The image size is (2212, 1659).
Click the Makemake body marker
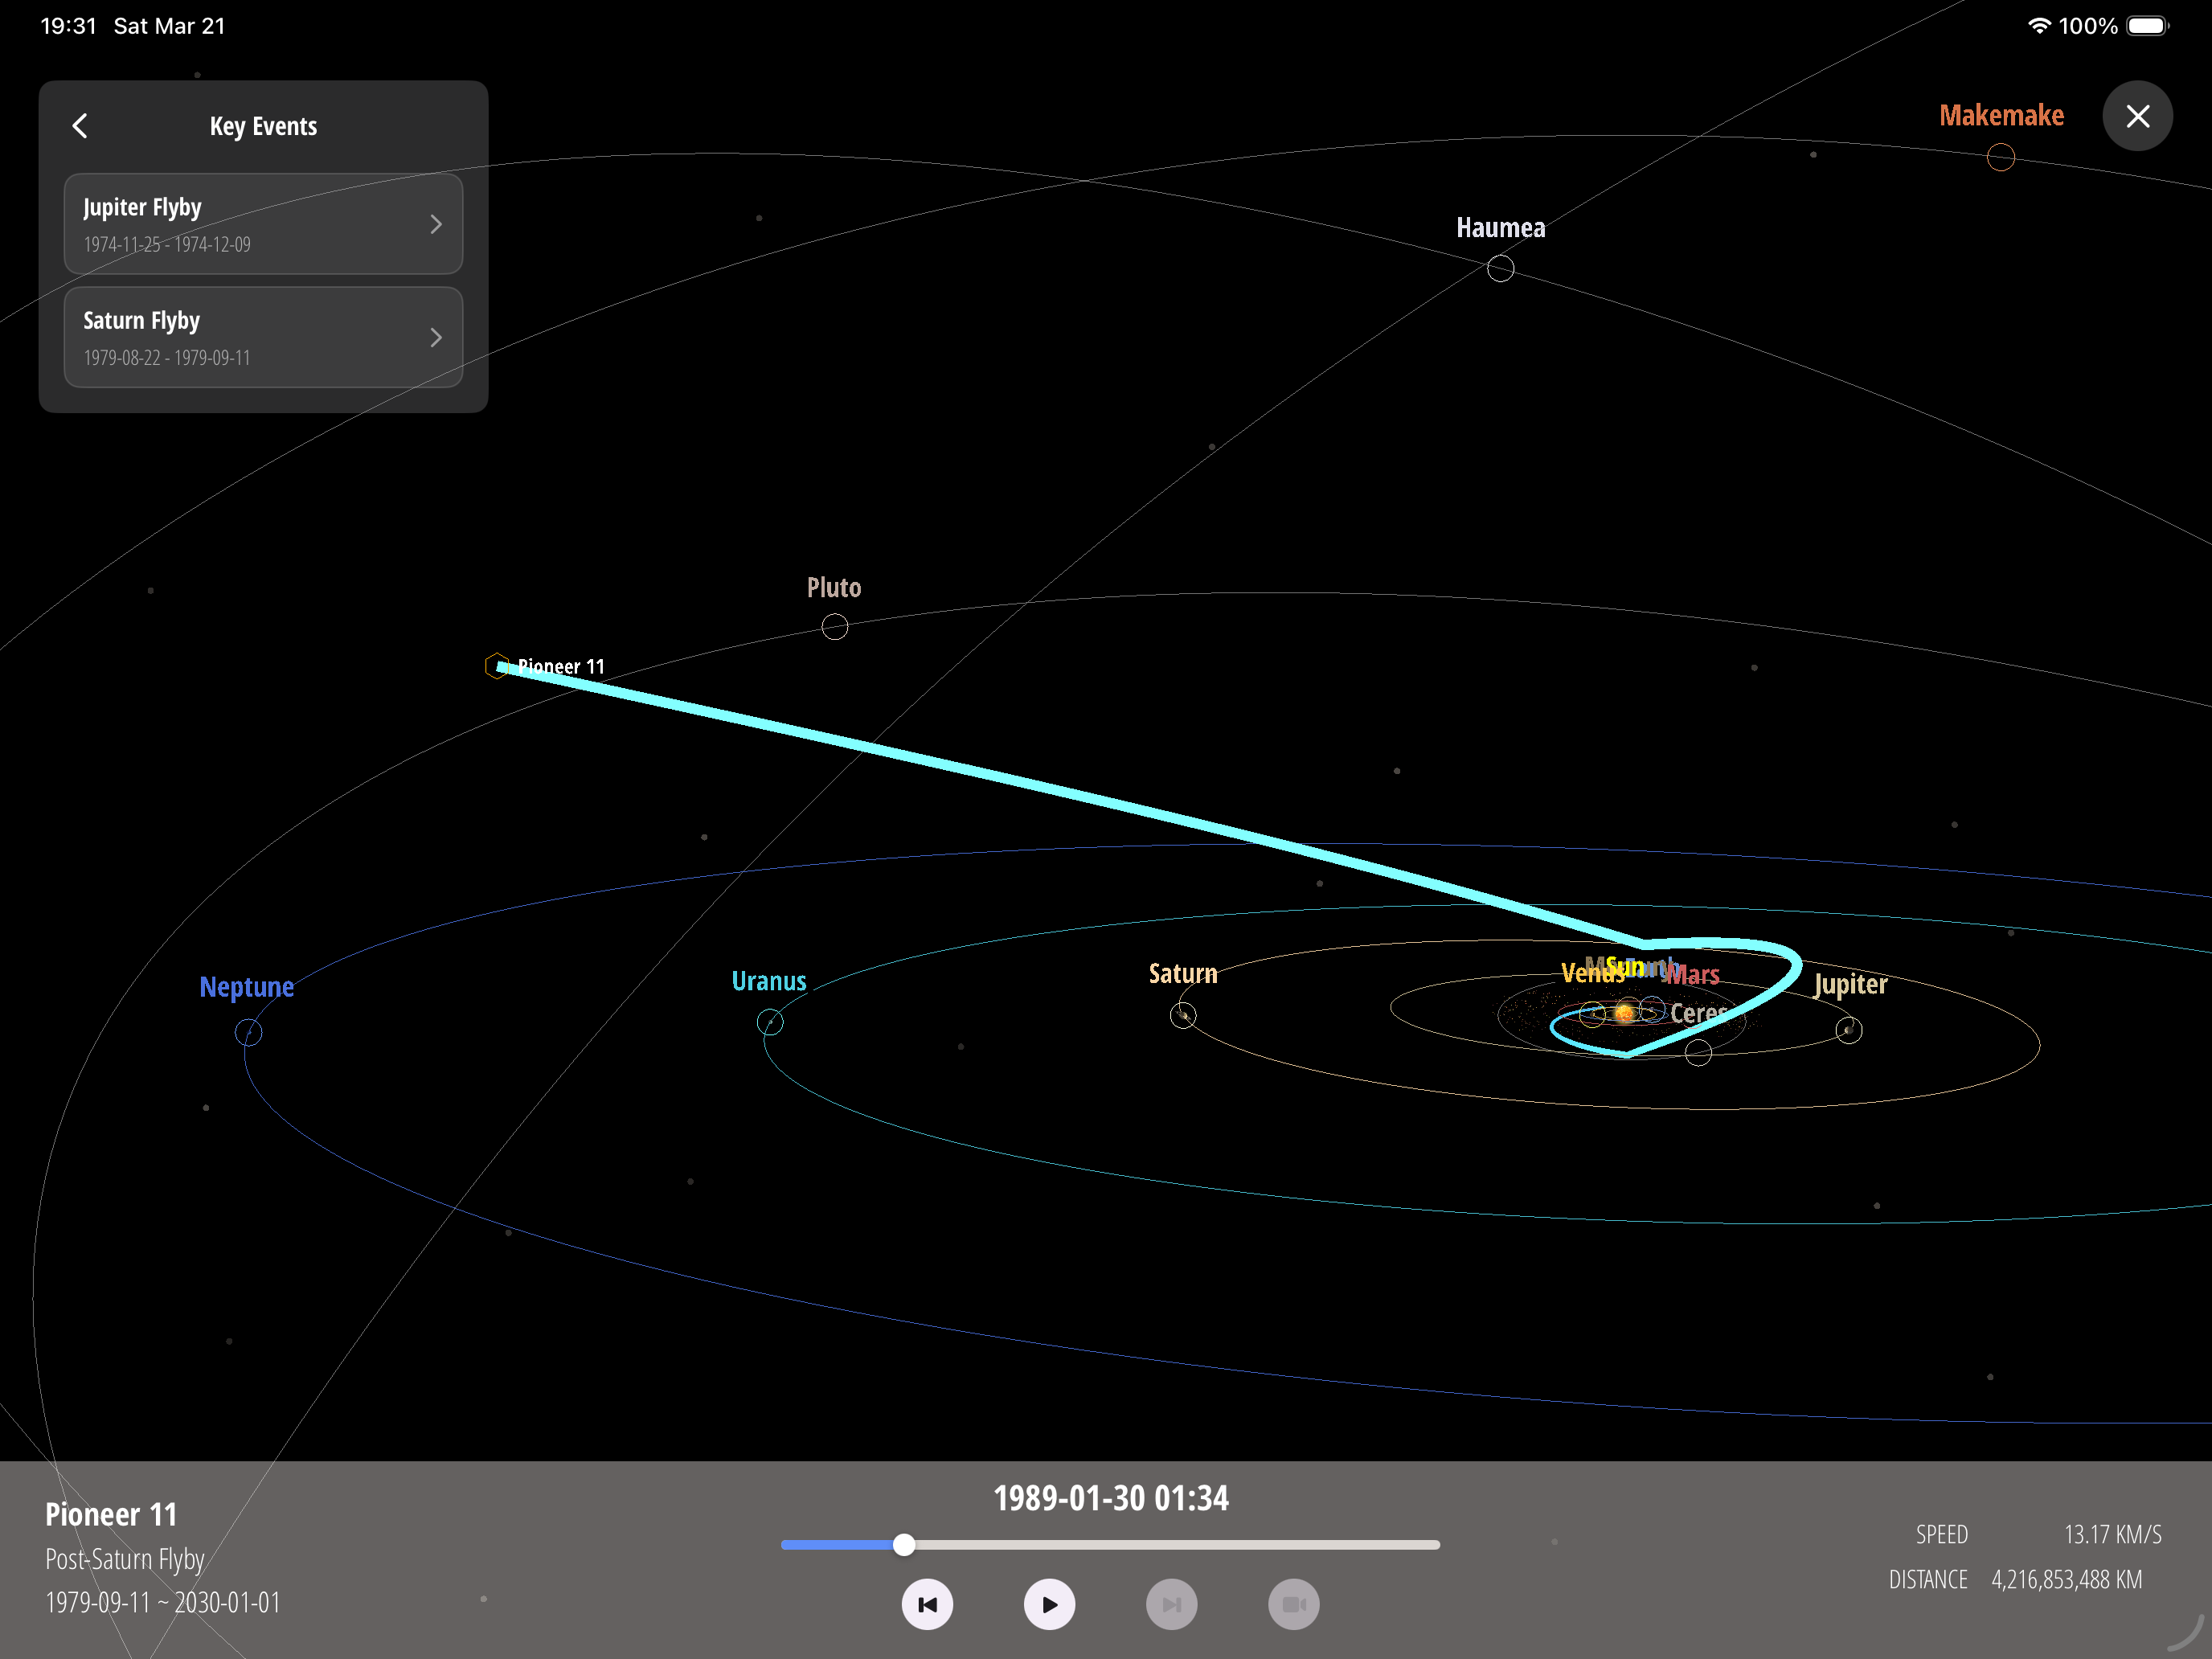(x=2001, y=156)
